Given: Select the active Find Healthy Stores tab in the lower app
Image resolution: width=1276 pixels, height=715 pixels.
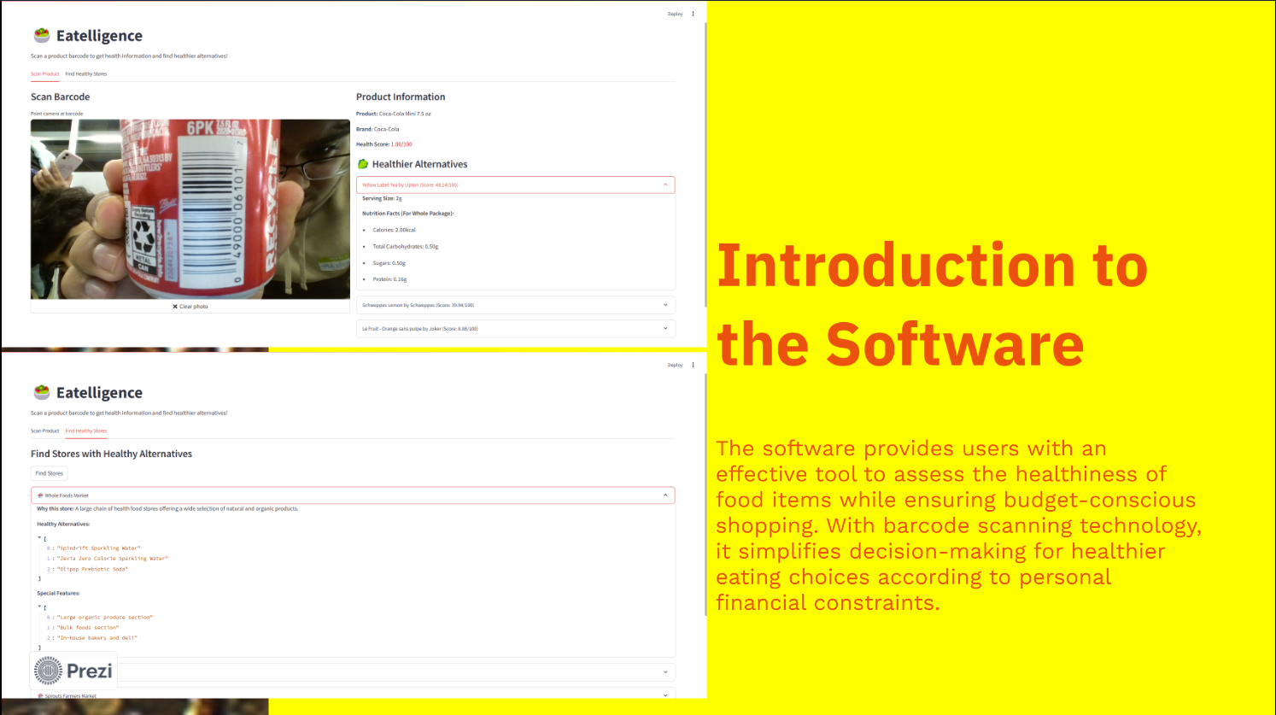Looking at the screenshot, I should [86, 431].
